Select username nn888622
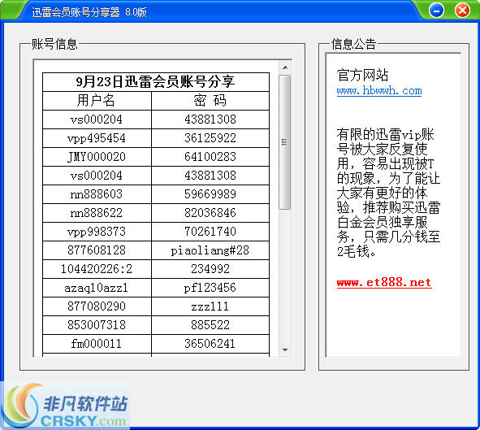480x430 pixels. pyautogui.click(x=96, y=213)
